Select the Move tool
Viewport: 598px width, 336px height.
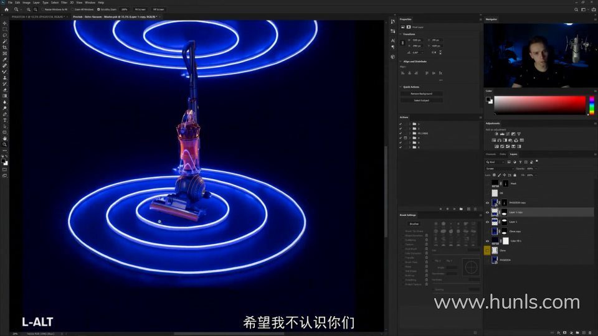[5, 23]
